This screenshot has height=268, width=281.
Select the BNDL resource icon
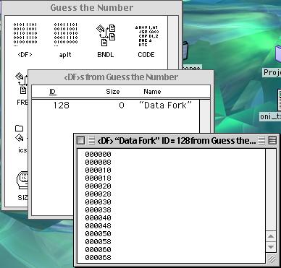click(106, 35)
